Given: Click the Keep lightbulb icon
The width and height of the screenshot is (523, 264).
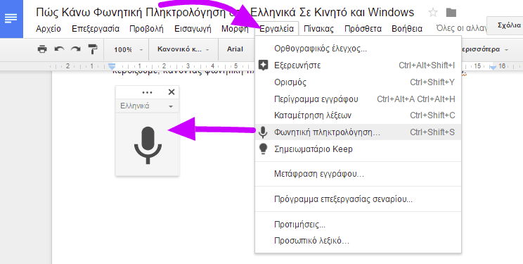Looking at the screenshot, I should [x=263, y=149].
